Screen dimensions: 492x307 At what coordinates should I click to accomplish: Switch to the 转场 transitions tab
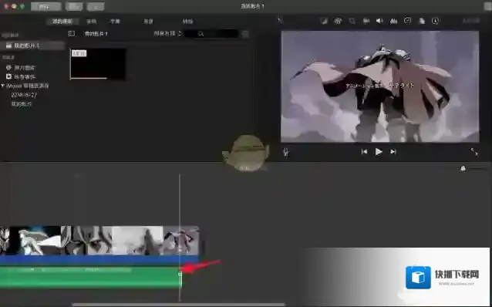pos(187,22)
